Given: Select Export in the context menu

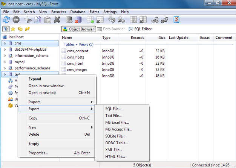Looking at the screenshot, I should pos(56,109).
